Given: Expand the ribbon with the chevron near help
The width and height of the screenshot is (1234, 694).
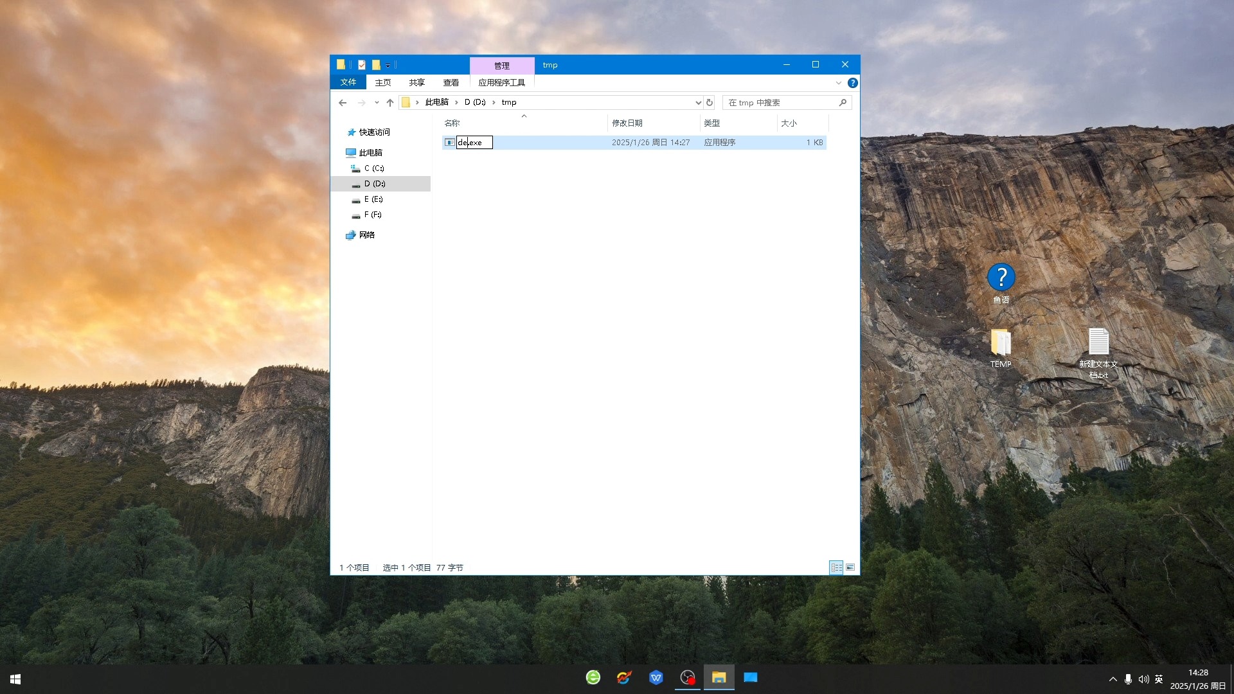Looking at the screenshot, I should tap(839, 82).
